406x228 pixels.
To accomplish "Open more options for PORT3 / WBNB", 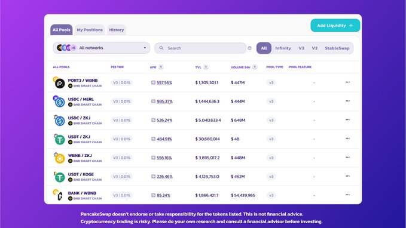I will pos(347,82).
